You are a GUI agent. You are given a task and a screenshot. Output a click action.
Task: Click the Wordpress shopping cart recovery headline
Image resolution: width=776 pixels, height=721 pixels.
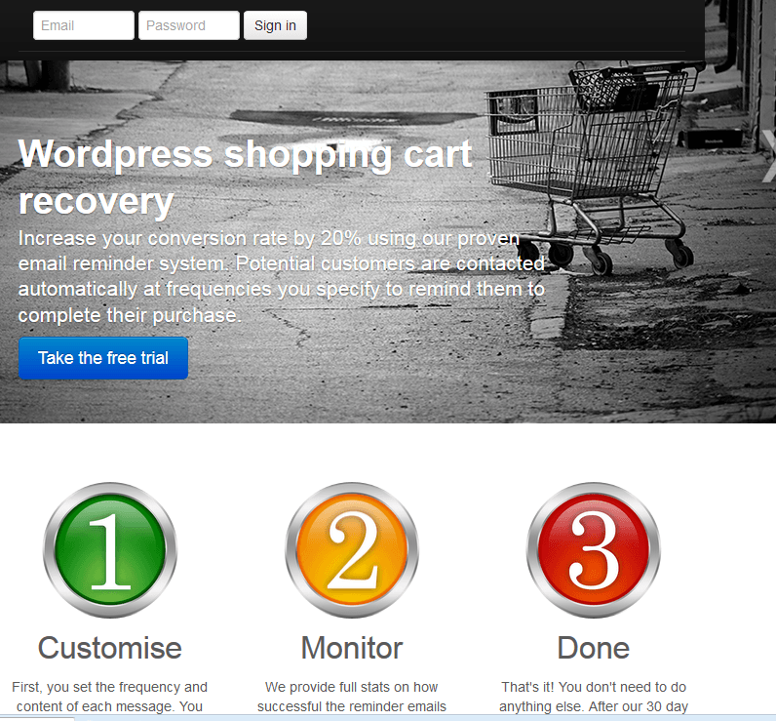click(245, 177)
